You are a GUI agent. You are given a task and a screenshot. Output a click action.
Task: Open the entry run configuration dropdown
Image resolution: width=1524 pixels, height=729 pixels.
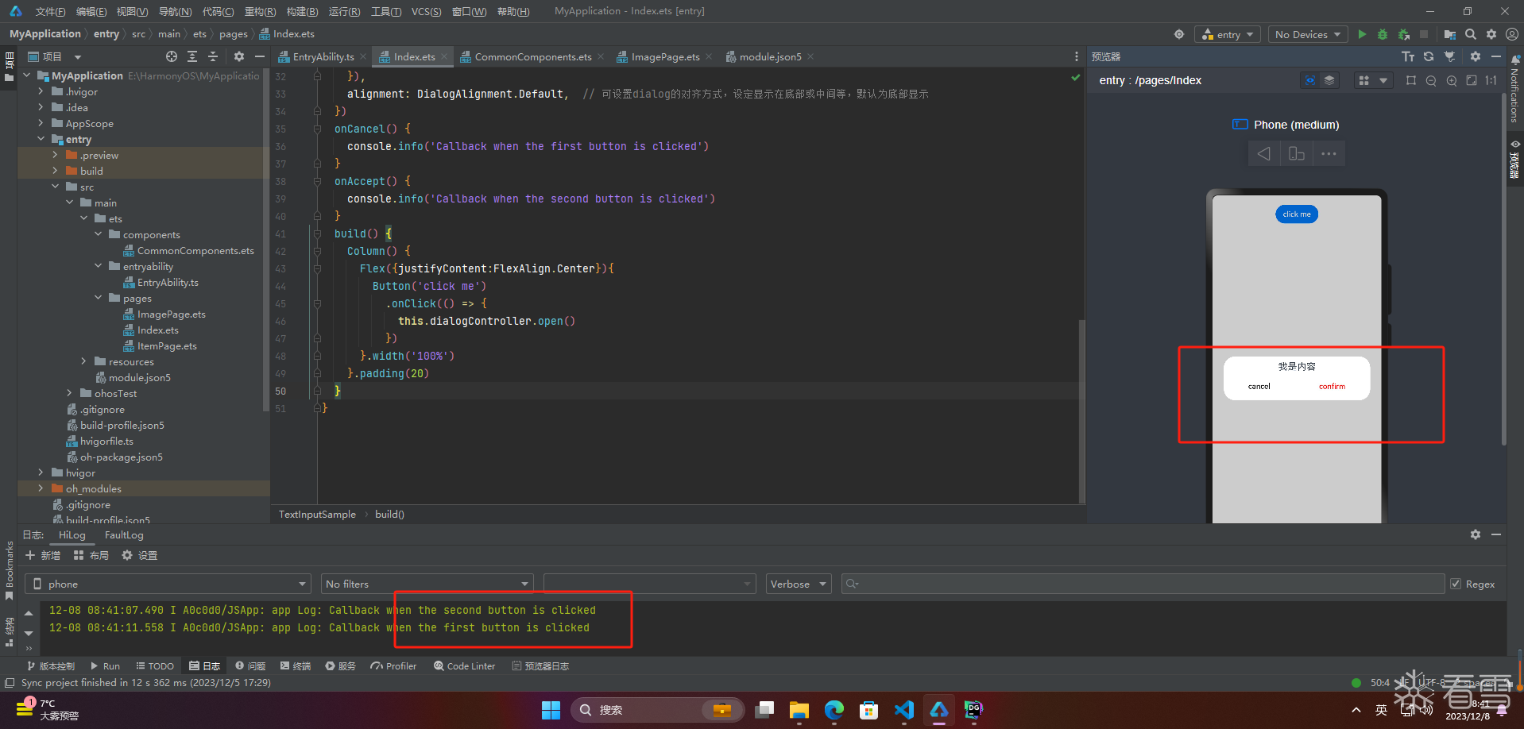click(1228, 34)
